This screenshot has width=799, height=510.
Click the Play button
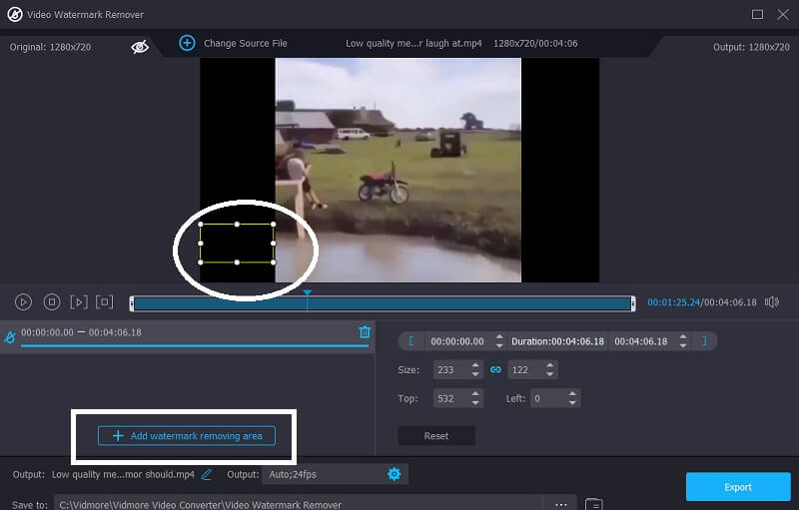[23, 301]
